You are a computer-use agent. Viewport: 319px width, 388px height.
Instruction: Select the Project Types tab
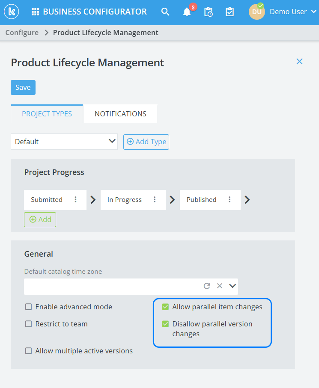[x=47, y=114]
